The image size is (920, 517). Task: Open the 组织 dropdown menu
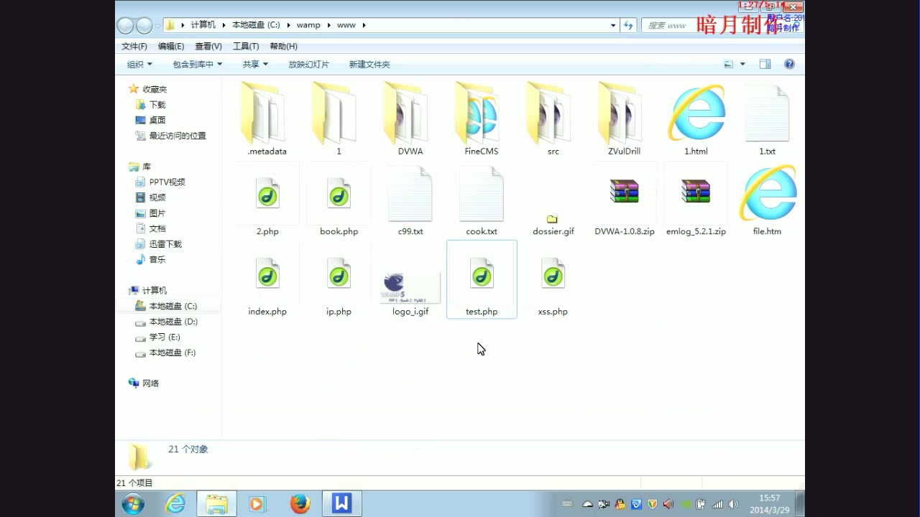click(139, 64)
